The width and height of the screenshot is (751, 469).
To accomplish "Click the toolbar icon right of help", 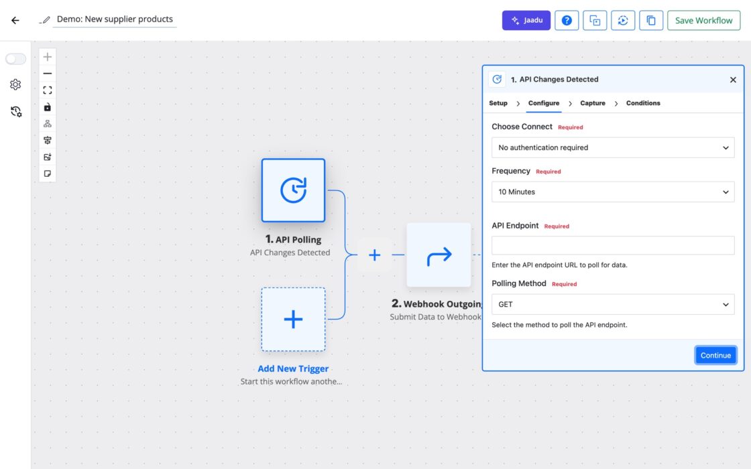I will 595,20.
